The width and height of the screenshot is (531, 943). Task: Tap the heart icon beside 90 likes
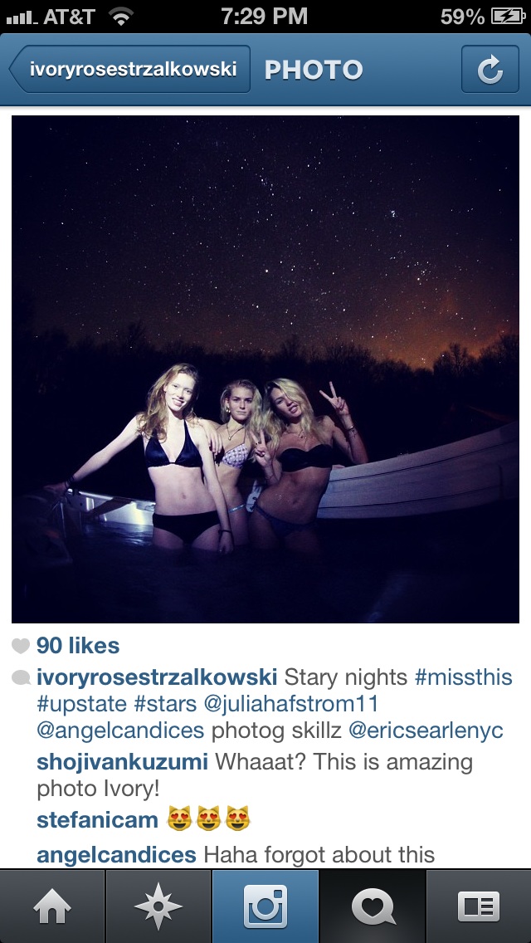pyautogui.click(x=21, y=646)
